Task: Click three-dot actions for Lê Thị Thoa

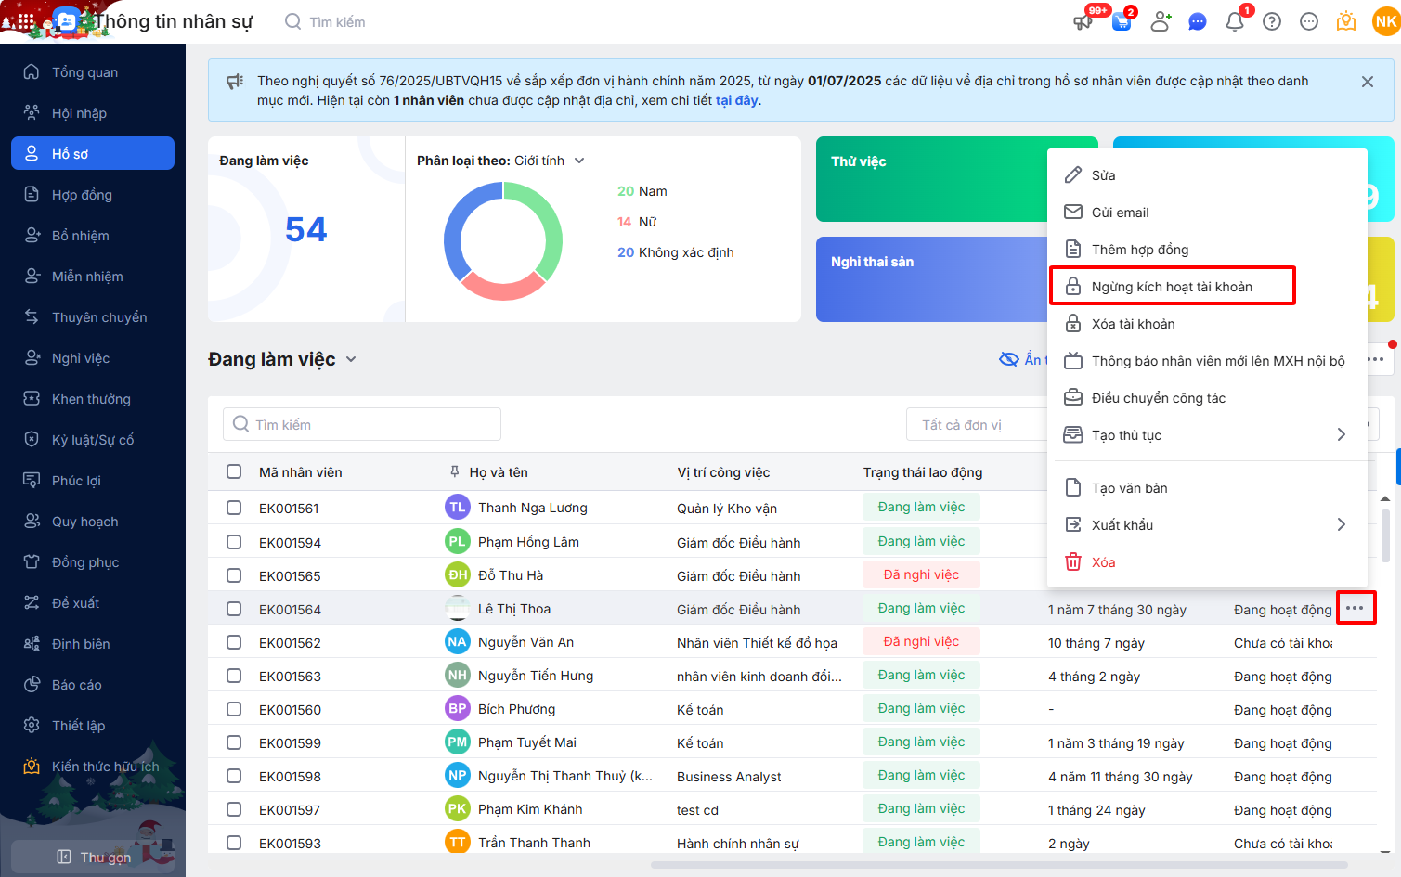Action: point(1355,609)
